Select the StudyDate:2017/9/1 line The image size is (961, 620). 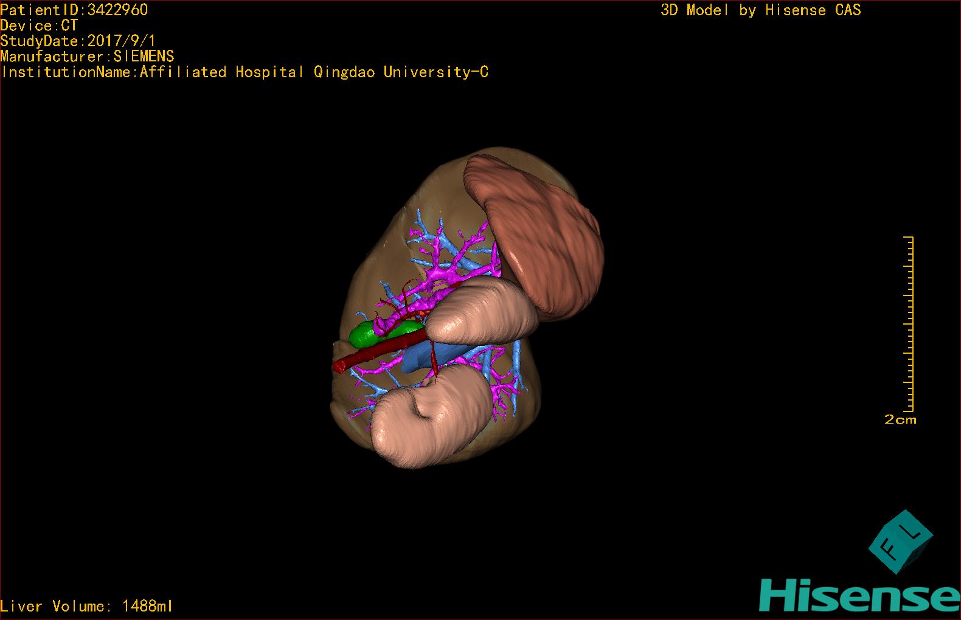78,41
